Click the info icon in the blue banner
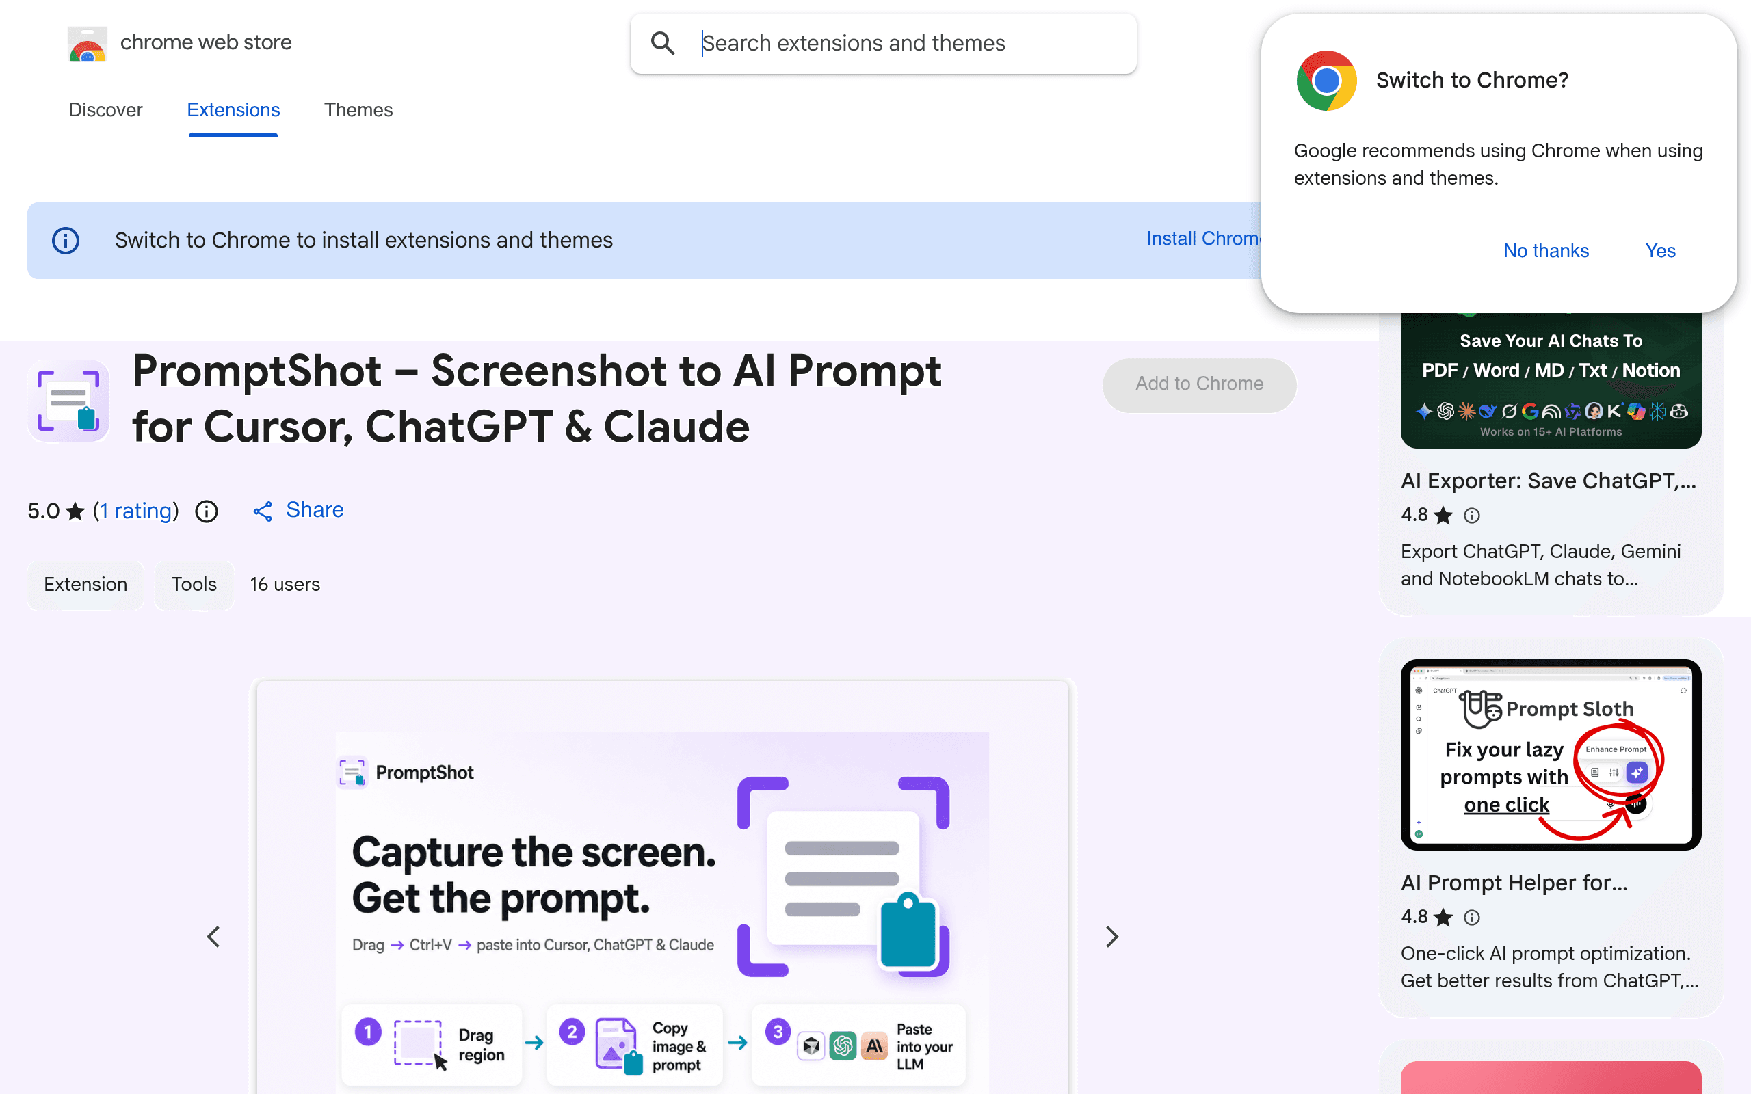The width and height of the screenshot is (1751, 1094). coord(66,240)
